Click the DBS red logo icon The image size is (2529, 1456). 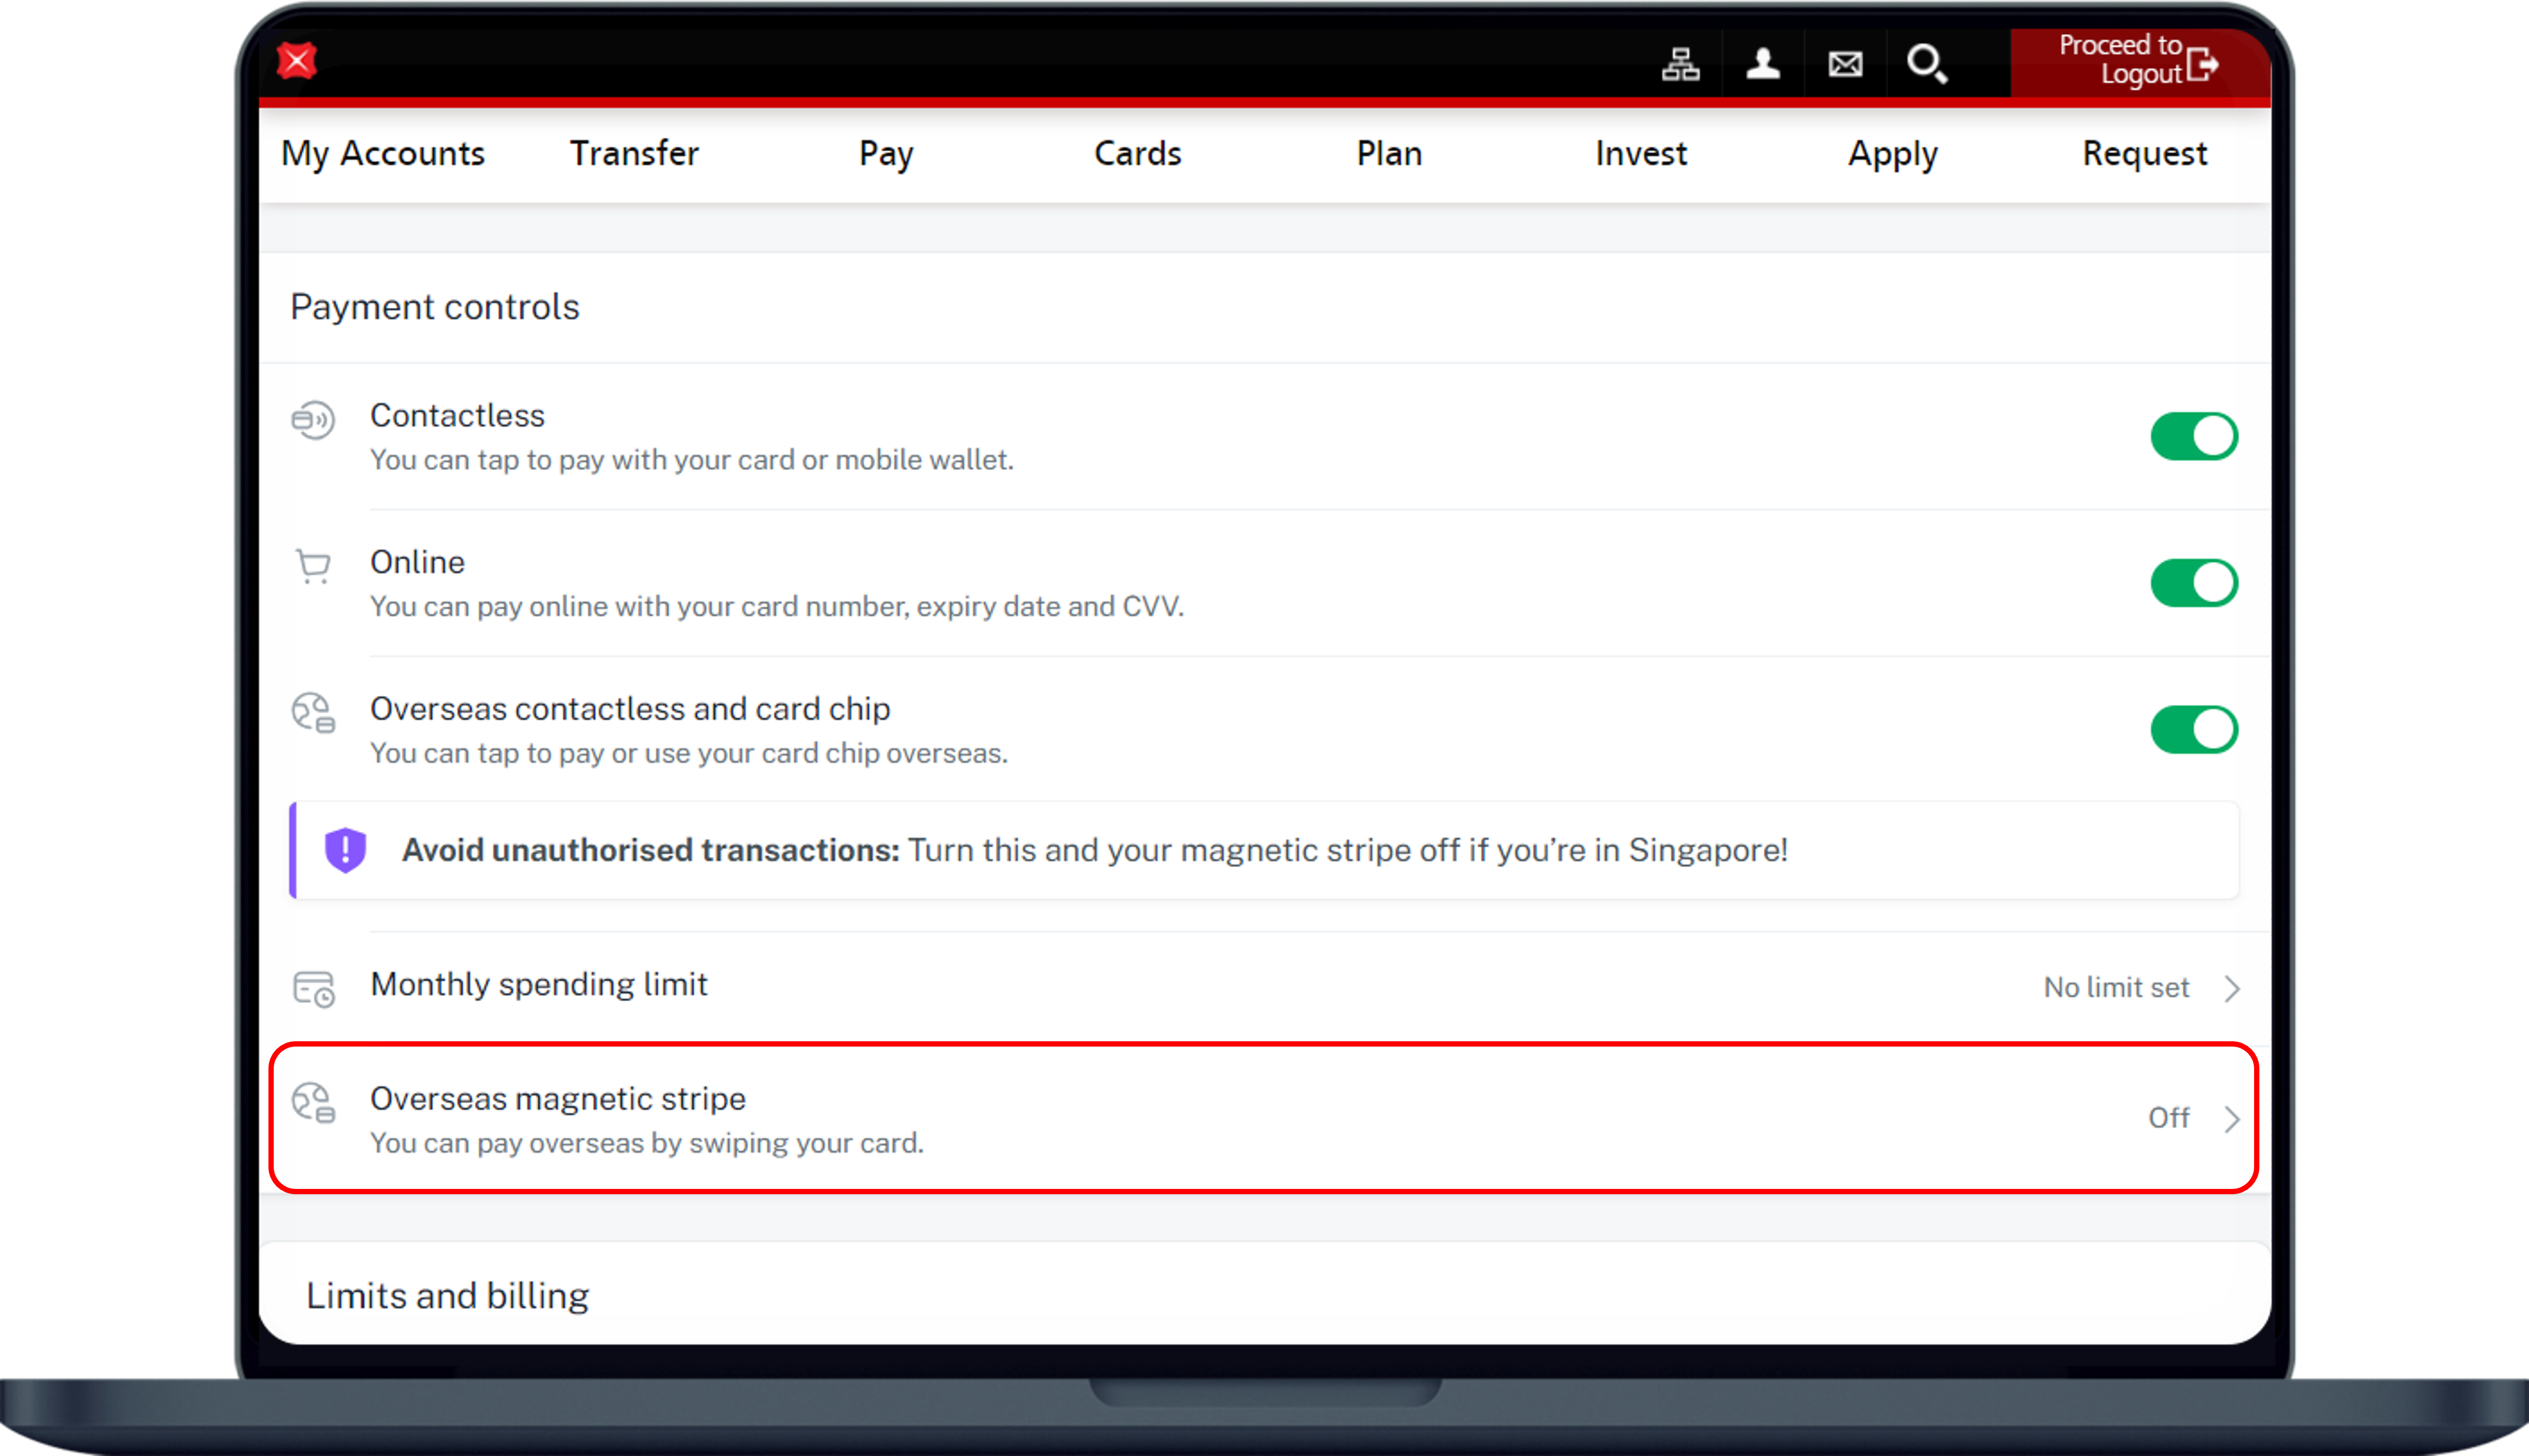[297, 61]
